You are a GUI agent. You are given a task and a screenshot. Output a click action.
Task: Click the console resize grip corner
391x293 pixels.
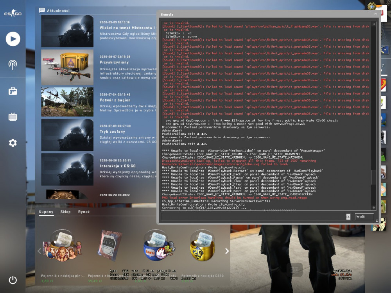tap(377, 221)
